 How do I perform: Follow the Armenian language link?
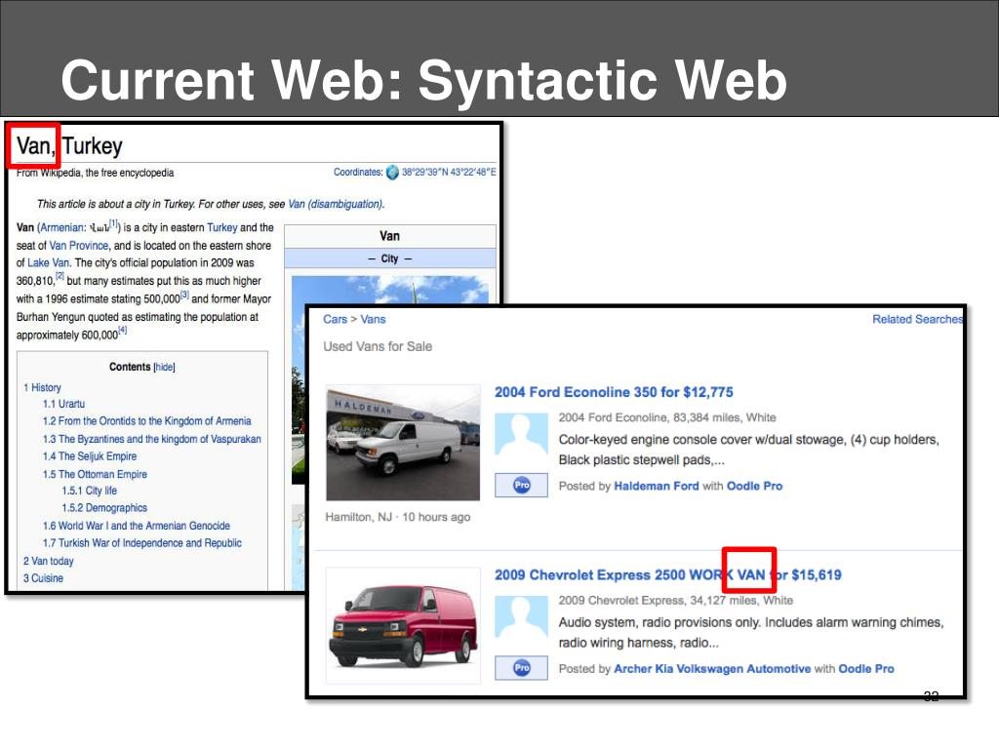61,227
